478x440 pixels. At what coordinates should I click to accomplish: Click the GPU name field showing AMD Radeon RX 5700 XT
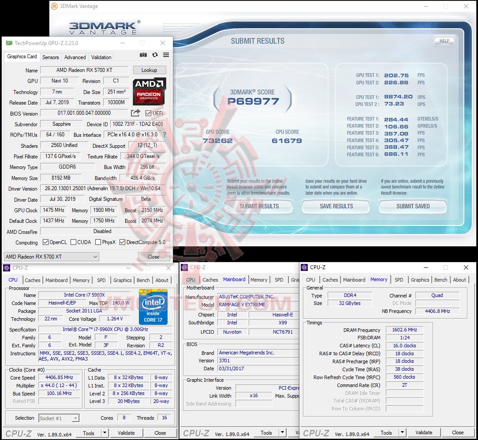pos(84,70)
